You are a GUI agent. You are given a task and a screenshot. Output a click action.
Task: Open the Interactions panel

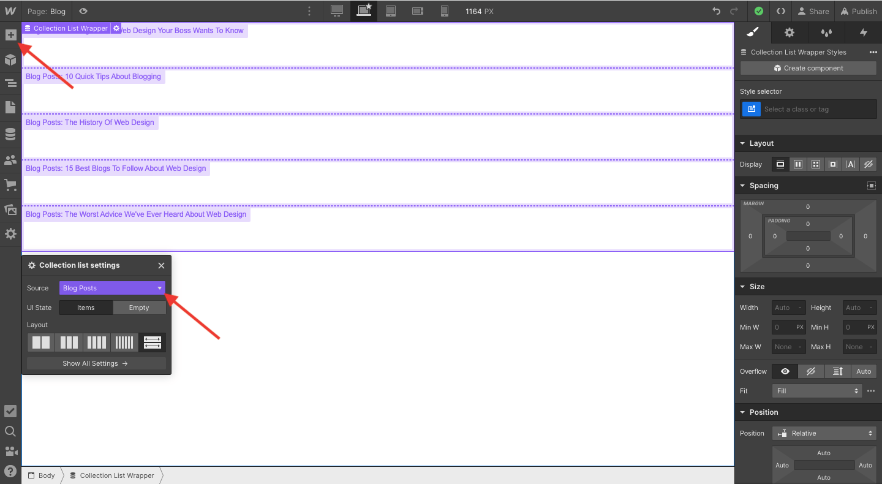[864, 32]
